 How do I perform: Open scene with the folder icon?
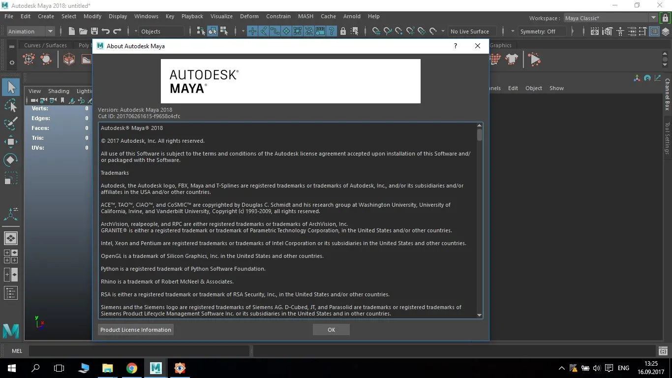[x=83, y=31]
